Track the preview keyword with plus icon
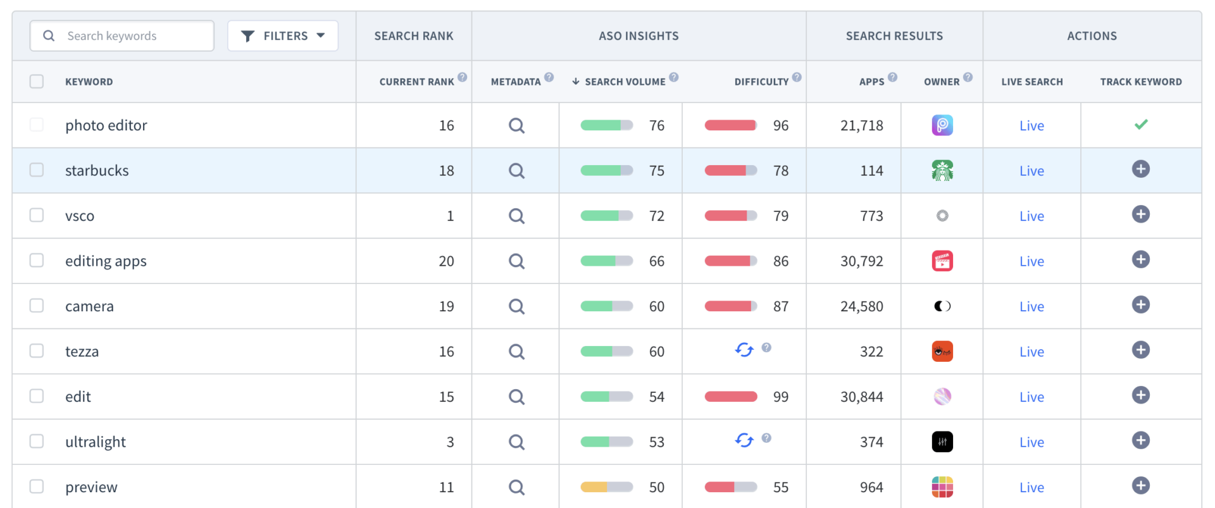The height and width of the screenshot is (508, 1215). (1140, 486)
